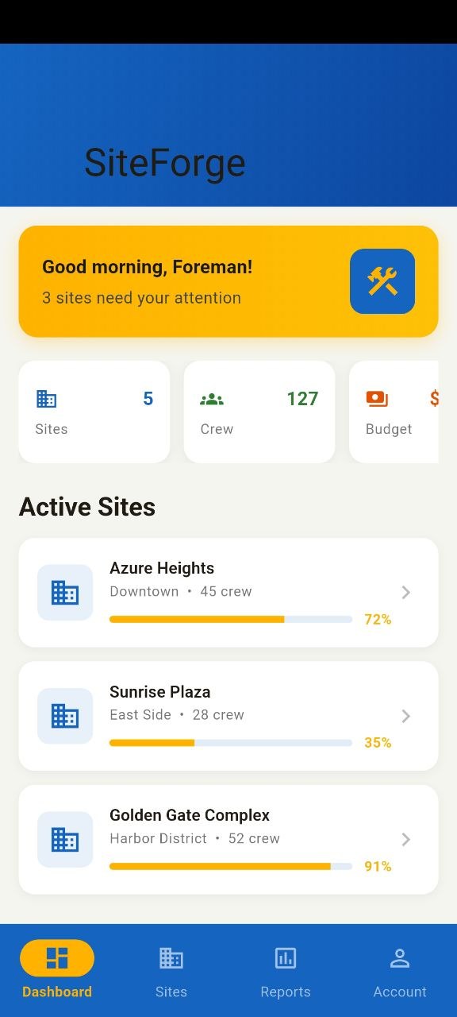The image size is (457, 1017).
Task: Expand Azure Heights site details via chevron
Action: tap(405, 592)
